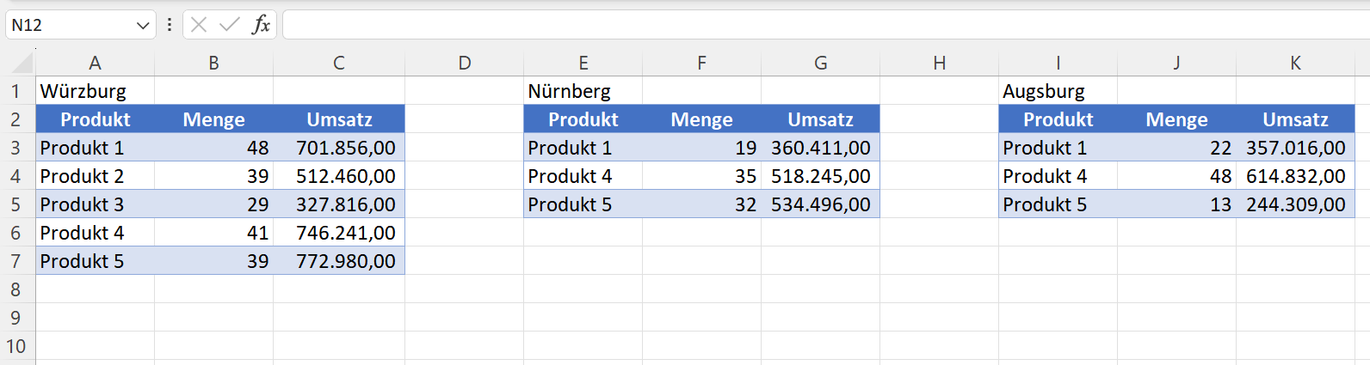The image size is (1370, 365).
Task: Open the Name Box dropdown arrow
Action: click(143, 26)
